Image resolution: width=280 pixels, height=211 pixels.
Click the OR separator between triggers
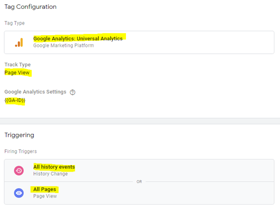click(139, 182)
